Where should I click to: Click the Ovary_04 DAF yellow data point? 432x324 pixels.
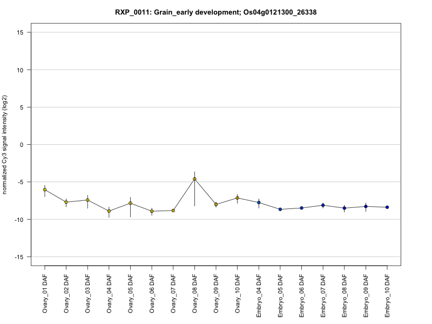[109, 211]
